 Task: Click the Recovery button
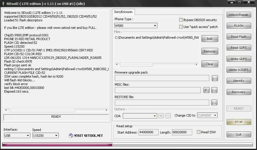[239, 92]
